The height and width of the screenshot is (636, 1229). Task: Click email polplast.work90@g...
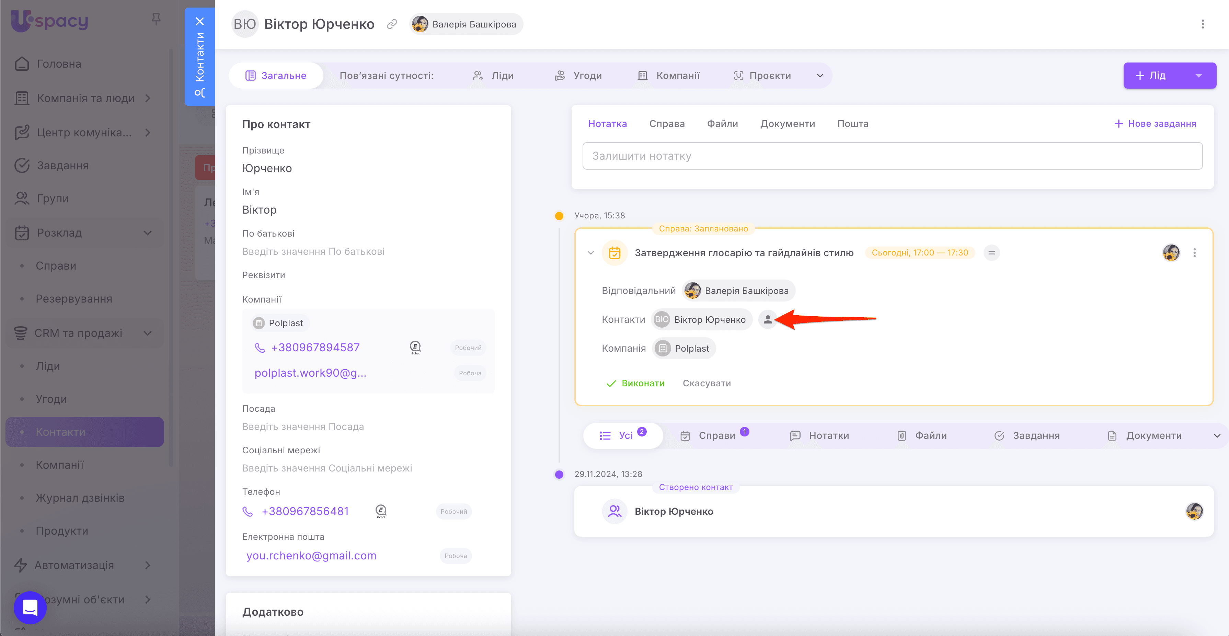click(x=310, y=373)
